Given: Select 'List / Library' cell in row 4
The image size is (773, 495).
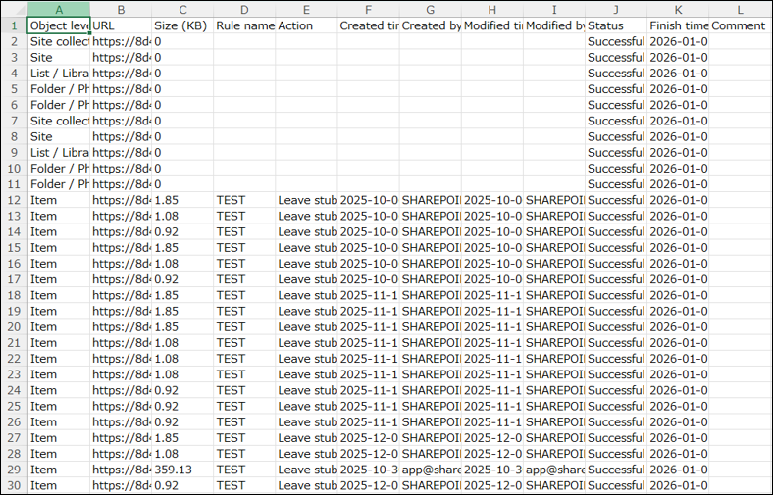Looking at the screenshot, I should coord(58,74).
